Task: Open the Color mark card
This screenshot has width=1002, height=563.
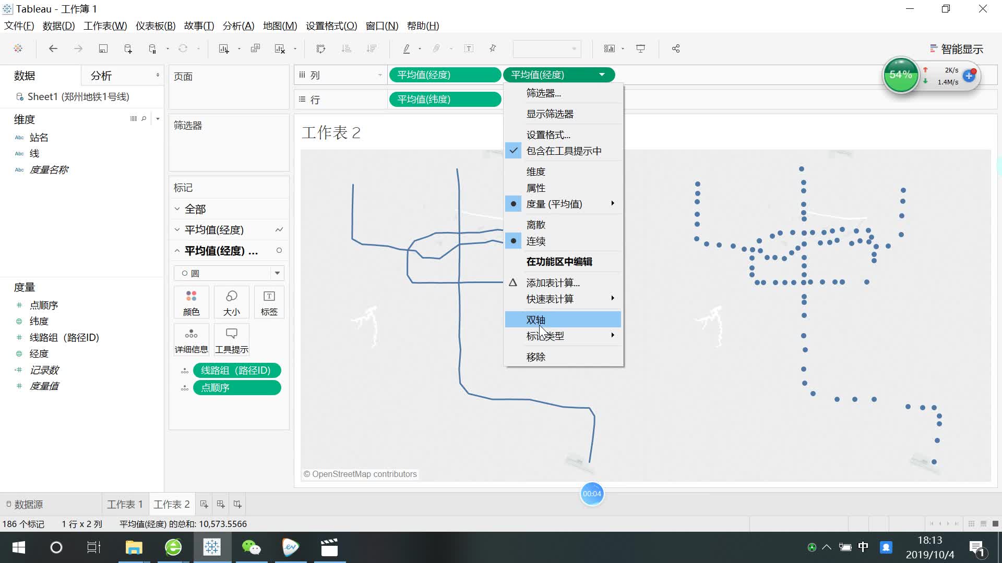Action: point(191,302)
